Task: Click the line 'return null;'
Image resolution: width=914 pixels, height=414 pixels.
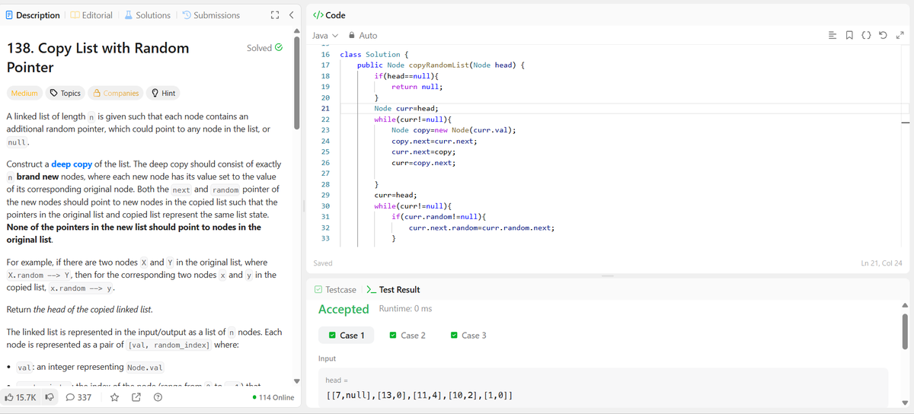Action: (x=417, y=88)
